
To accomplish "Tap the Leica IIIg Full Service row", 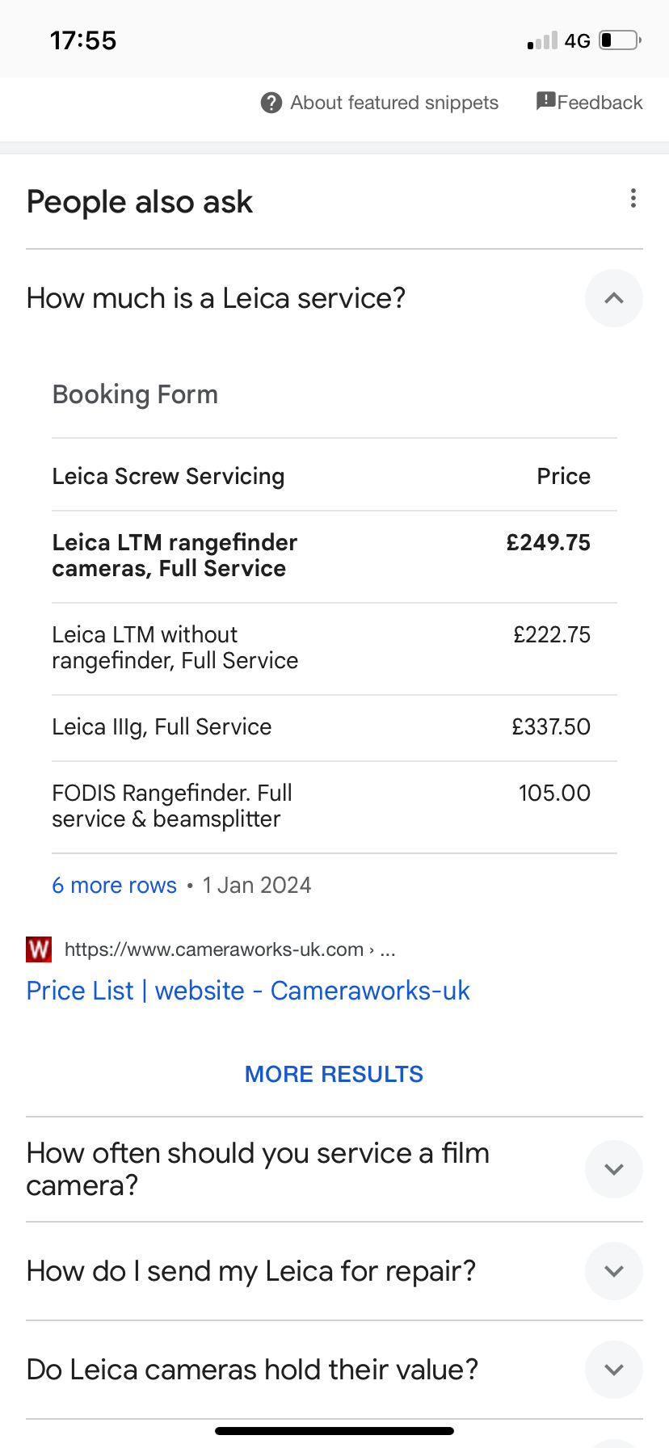I will [334, 727].
